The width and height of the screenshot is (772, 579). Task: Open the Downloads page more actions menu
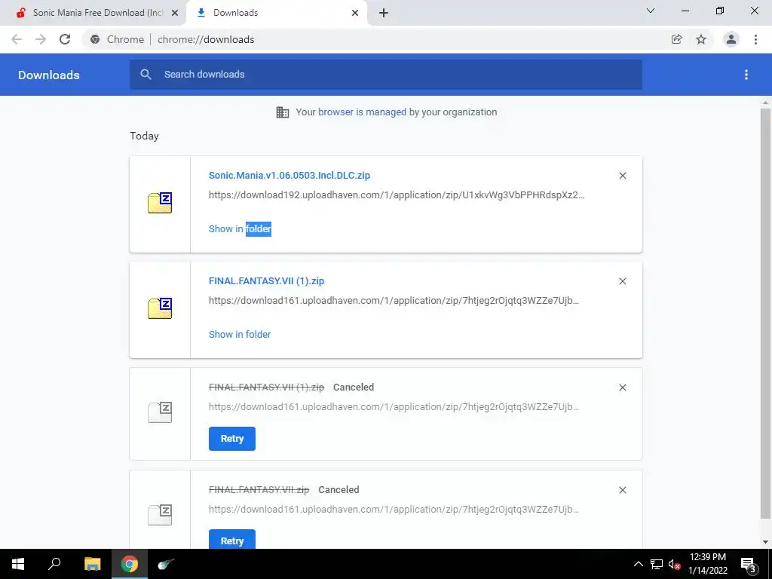click(746, 75)
